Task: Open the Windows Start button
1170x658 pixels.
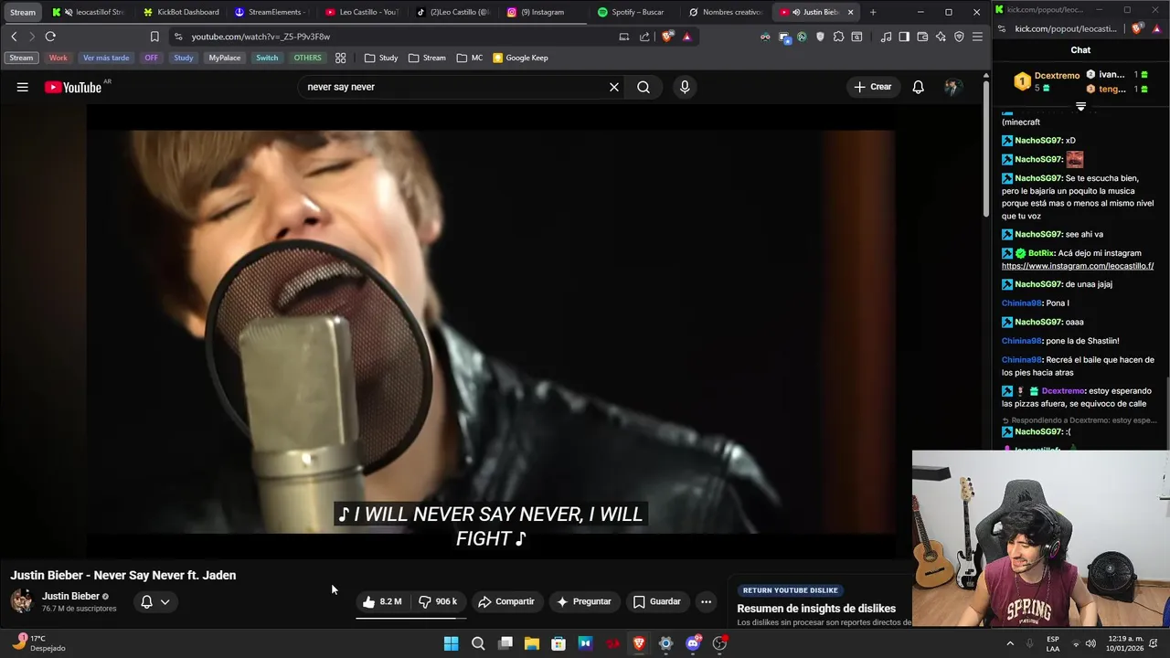Action: (x=451, y=643)
